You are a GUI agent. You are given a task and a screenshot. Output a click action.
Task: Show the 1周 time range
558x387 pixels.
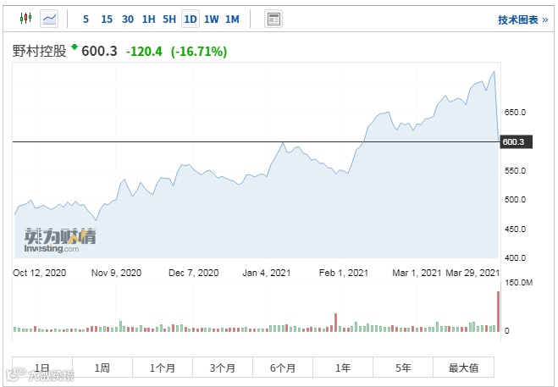click(x=102, y=367)
